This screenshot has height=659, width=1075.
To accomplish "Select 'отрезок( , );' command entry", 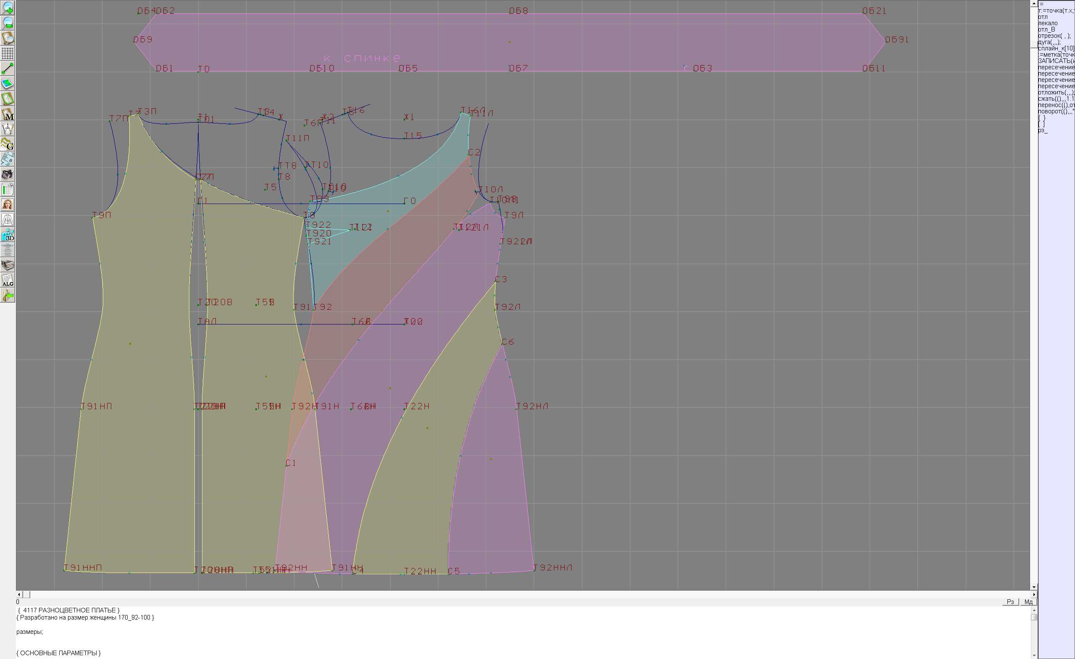I will coord(1054,36).
